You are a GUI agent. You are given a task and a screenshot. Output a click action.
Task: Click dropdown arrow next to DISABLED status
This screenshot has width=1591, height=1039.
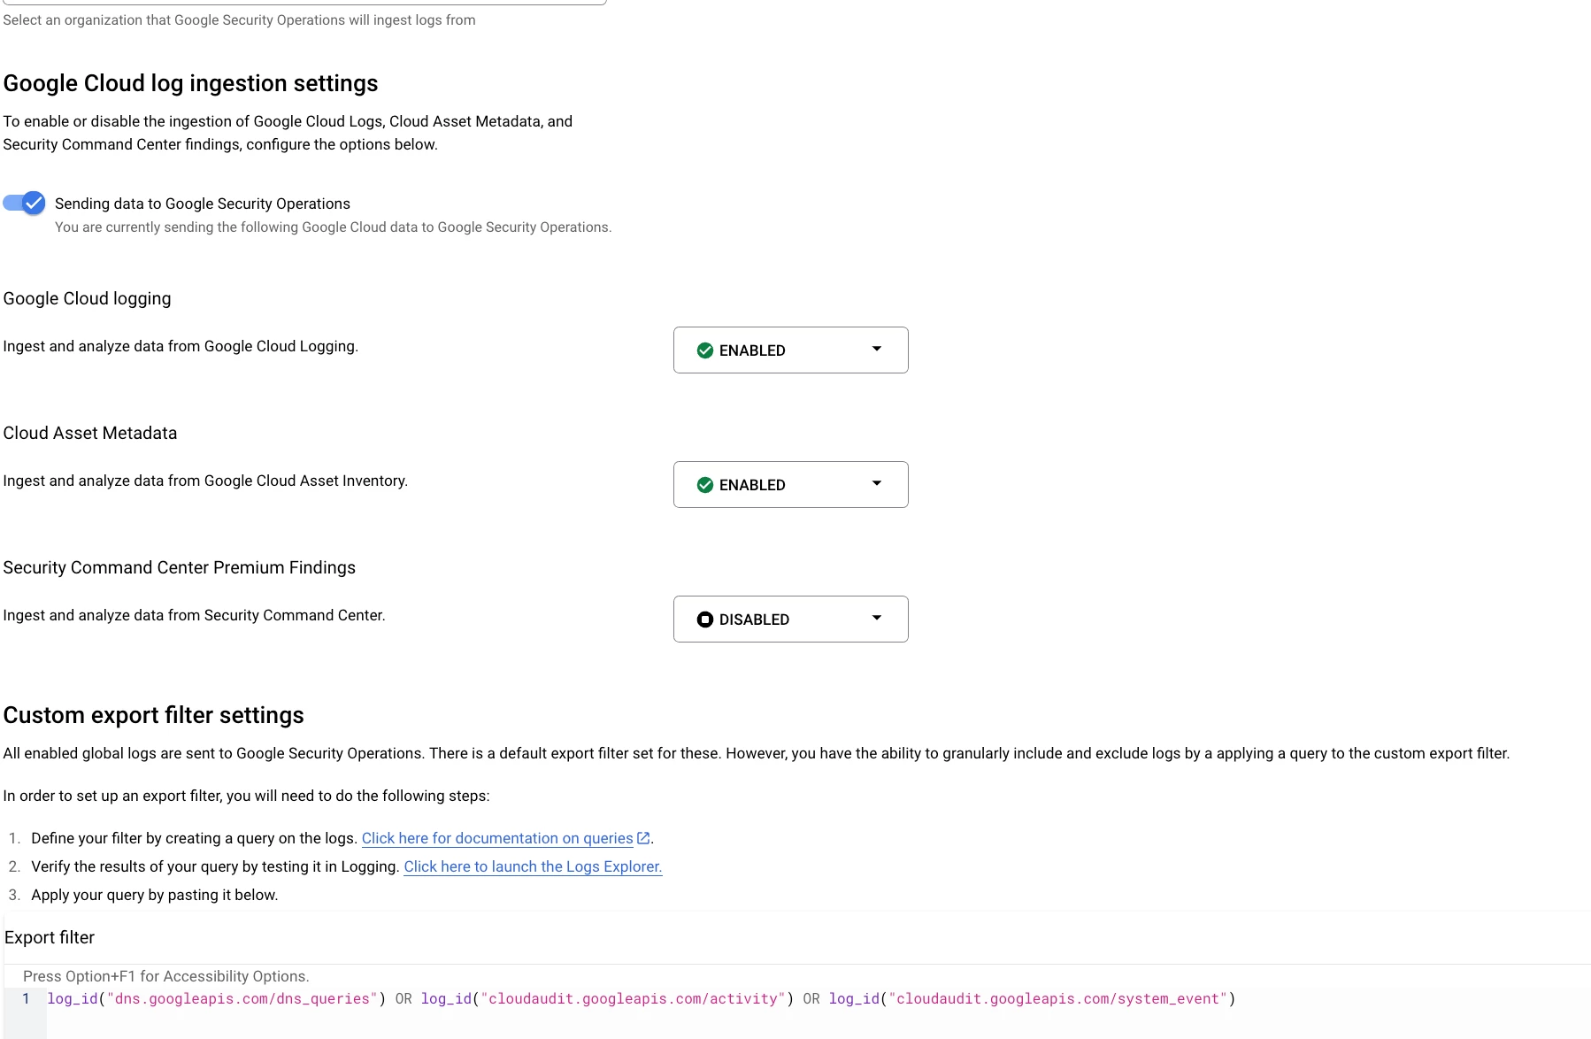pos(877,618)
